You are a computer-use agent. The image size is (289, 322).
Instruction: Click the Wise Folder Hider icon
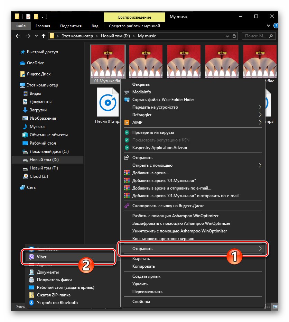[x=127, y=100]
